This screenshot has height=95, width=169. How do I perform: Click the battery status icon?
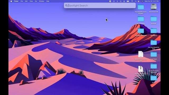click(x=128, y=1)
